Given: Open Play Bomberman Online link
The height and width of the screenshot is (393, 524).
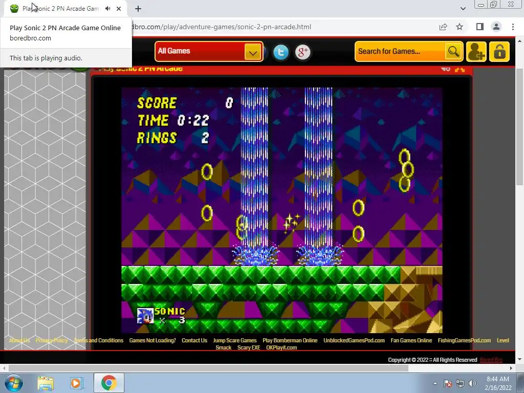Looking at the screenshot, I should (x=290, y=340).
